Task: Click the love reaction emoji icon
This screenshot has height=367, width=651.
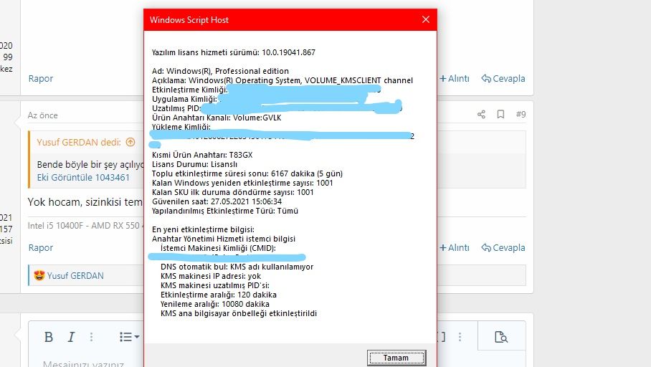Action: point(39,275)
